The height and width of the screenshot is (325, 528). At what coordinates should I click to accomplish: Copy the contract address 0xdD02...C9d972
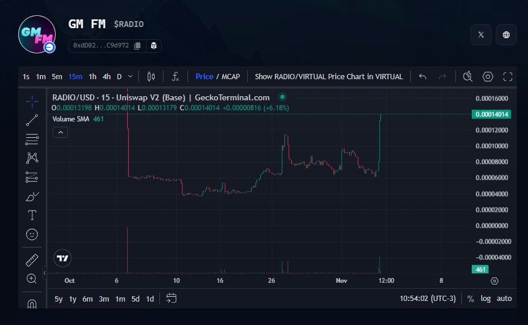137,46
